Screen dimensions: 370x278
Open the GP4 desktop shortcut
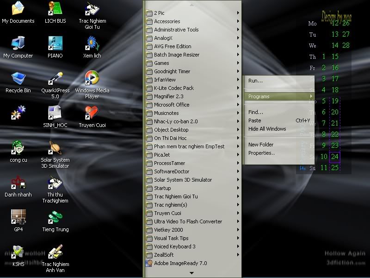pyautogui.click(x=18, y=217)
